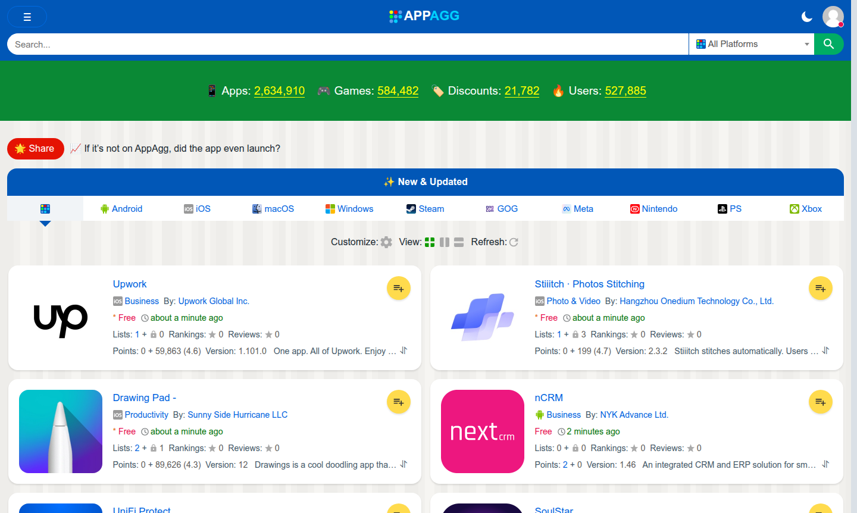Switch to the list row view layout
The width and height of the screenshot is (857, 513).
pyautogui.click(x=459, y=242)
